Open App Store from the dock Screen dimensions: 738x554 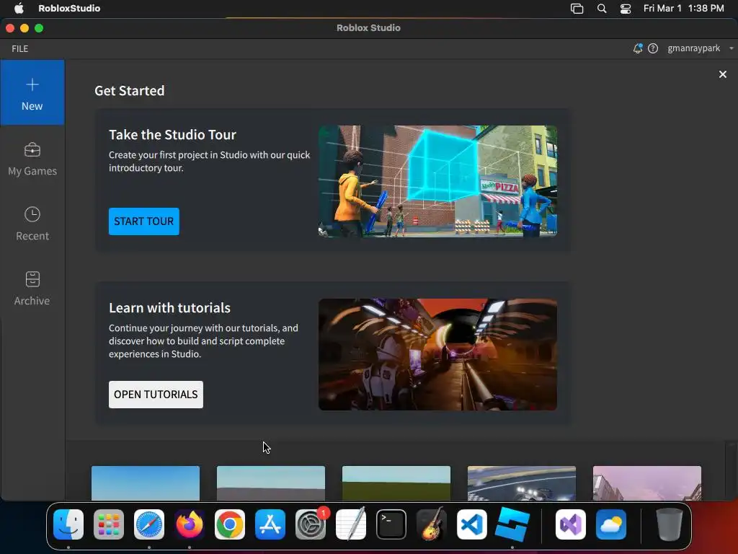tap(270, 524)
